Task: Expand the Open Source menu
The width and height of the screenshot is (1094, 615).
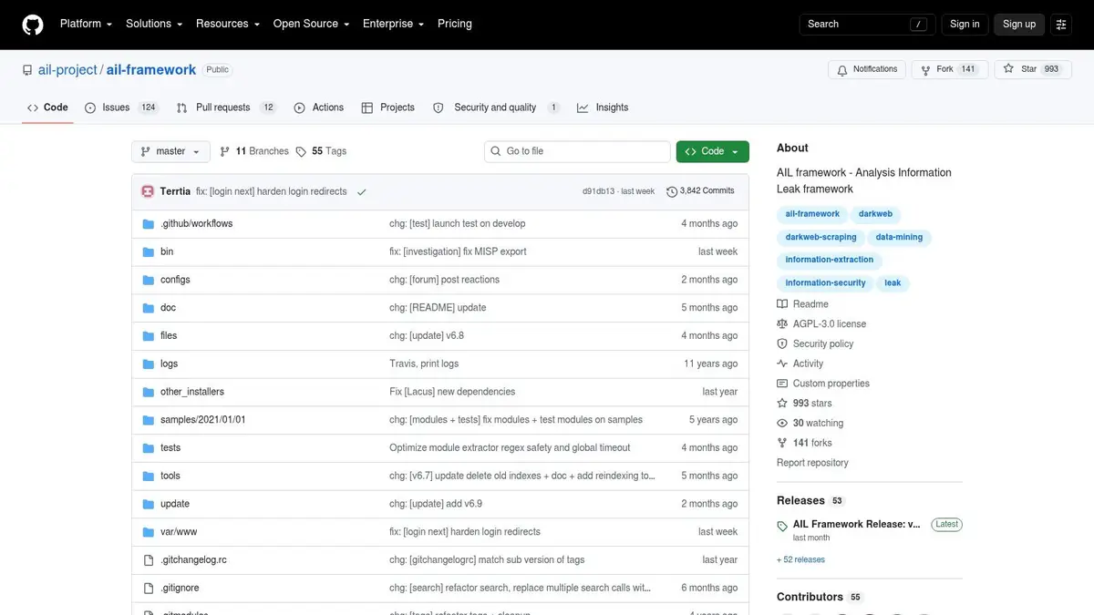Action: point(311,24)
